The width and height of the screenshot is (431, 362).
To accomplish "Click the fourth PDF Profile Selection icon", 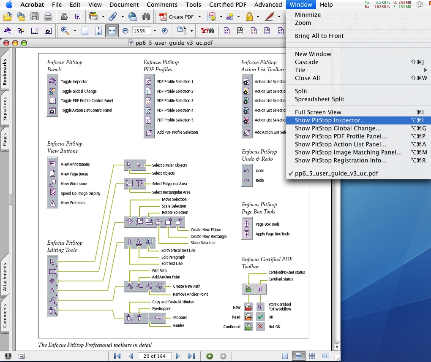I will coord(267,31).
